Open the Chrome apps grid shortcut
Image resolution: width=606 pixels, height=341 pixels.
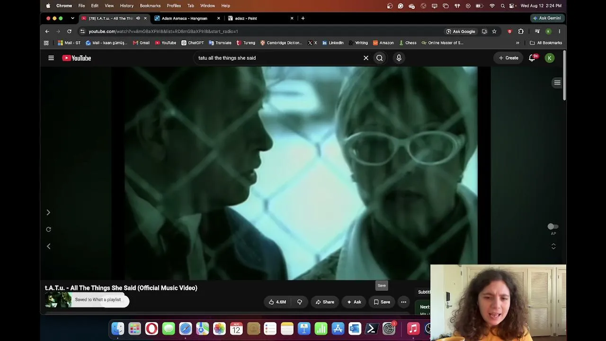click(46, 43)
